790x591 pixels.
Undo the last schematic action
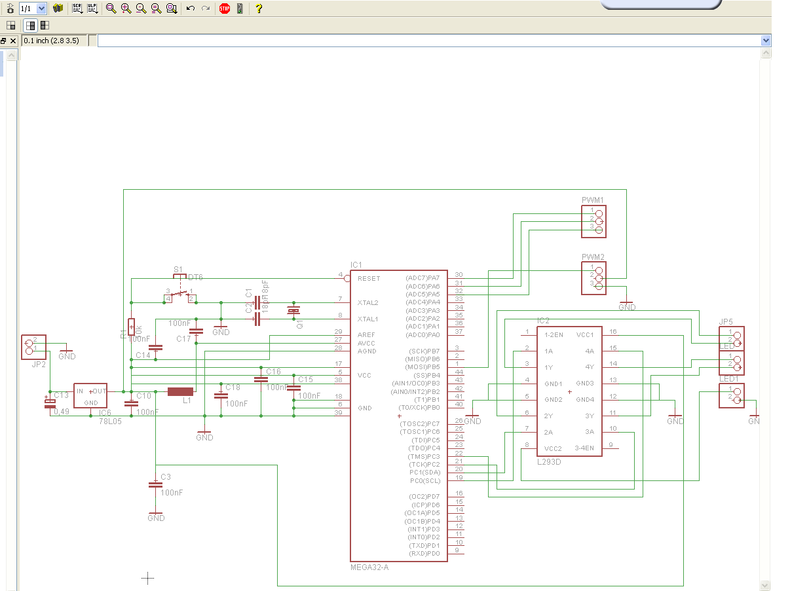191,9
